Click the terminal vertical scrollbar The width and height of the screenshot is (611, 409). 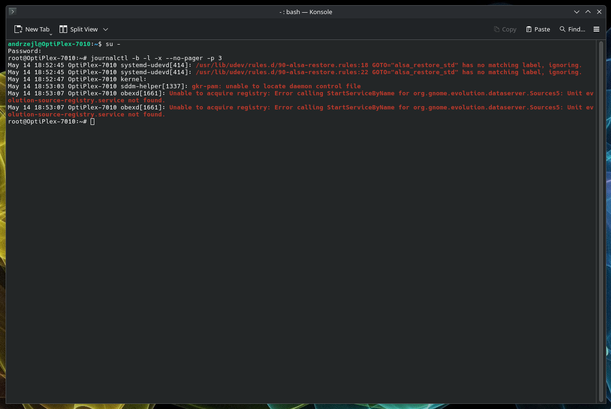point(601,221)
